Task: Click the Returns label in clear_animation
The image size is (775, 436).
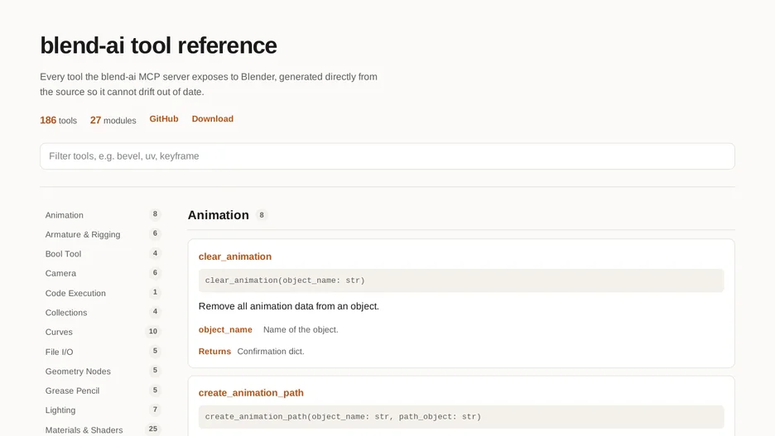Action: 214,351
